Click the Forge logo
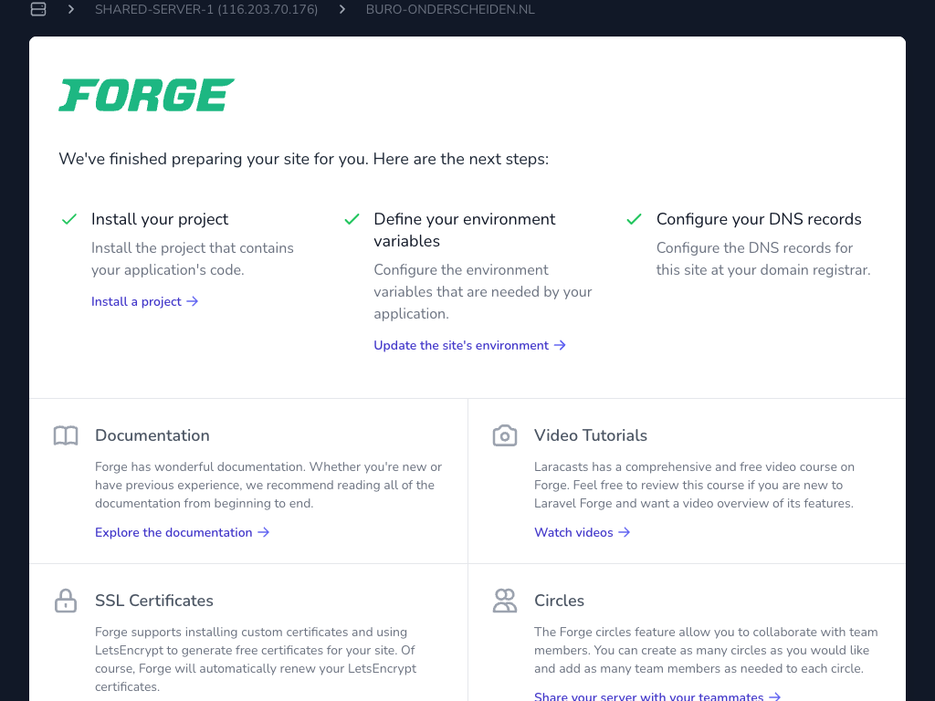The height and width of the screenshot is (701, 935). point(146,95)
